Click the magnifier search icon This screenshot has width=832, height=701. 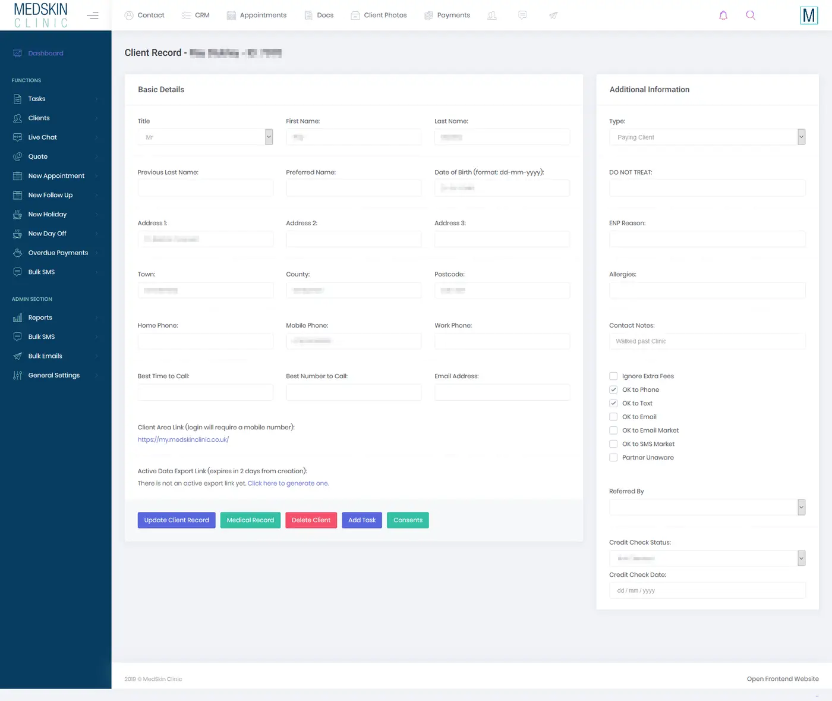pyautogui.click(x=751, y=15)
